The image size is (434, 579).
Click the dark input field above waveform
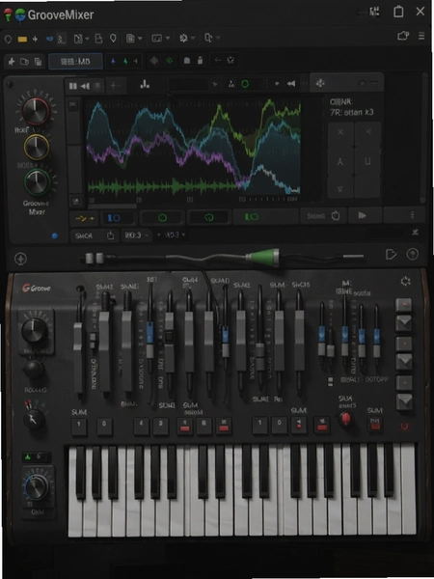tap(189, 85)
